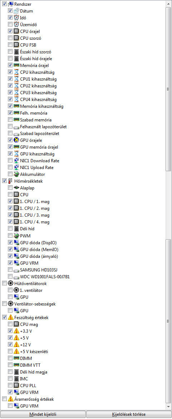Enable the CPU mag voltage checkbox
Image resolution: width=172 pixels, height=419 pixels.
pos(10,324)
